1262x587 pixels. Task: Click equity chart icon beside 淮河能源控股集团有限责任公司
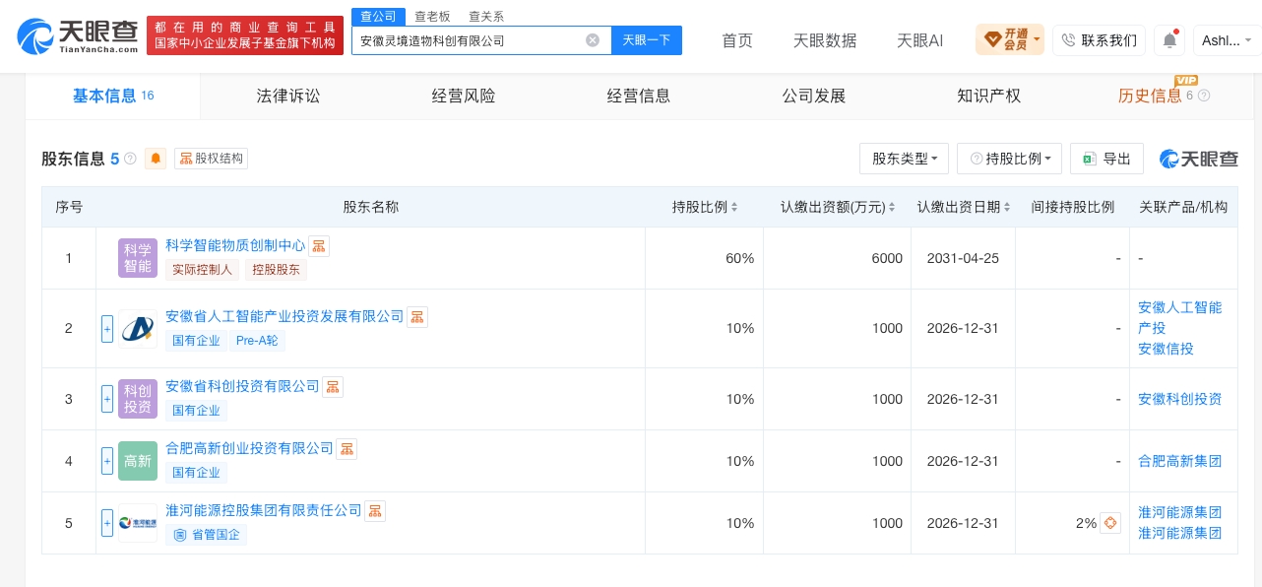pyautogui.click(x=375, y=511)
